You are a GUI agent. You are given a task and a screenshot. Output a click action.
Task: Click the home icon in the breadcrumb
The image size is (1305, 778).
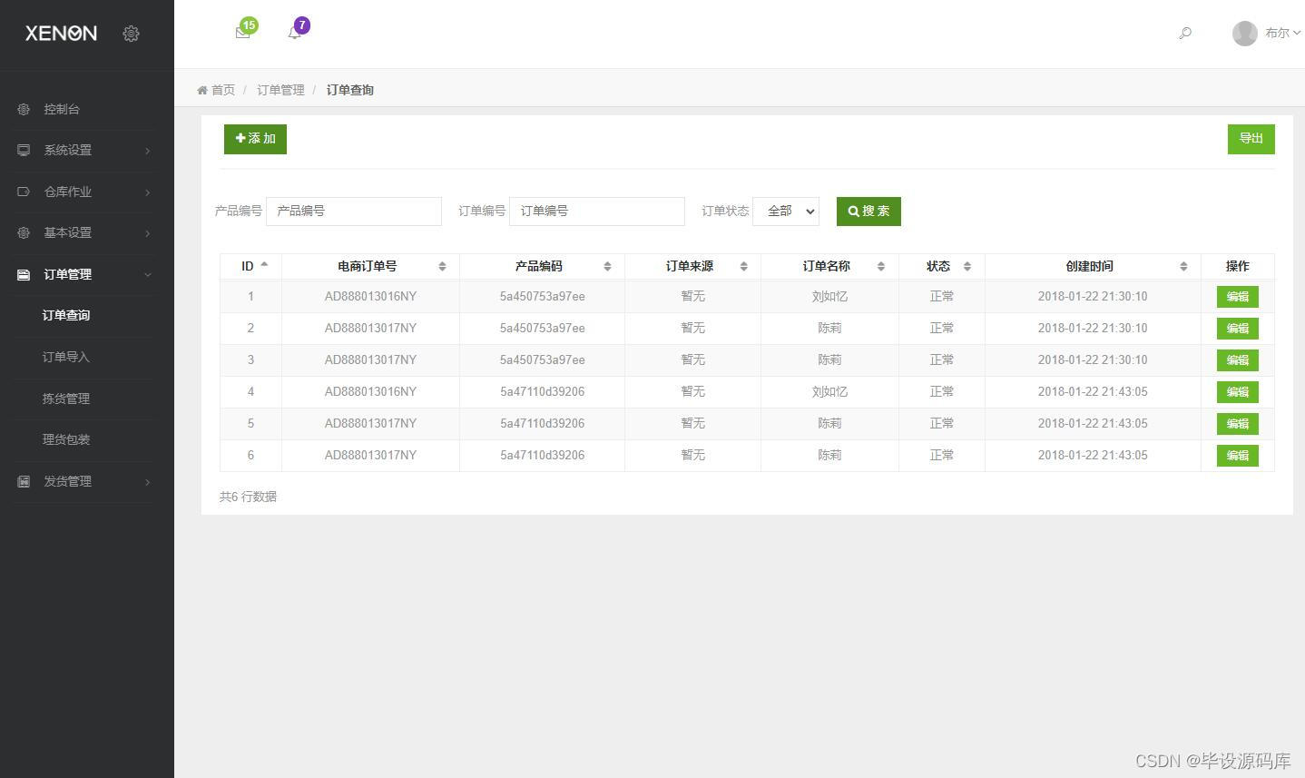coord(202,90)
